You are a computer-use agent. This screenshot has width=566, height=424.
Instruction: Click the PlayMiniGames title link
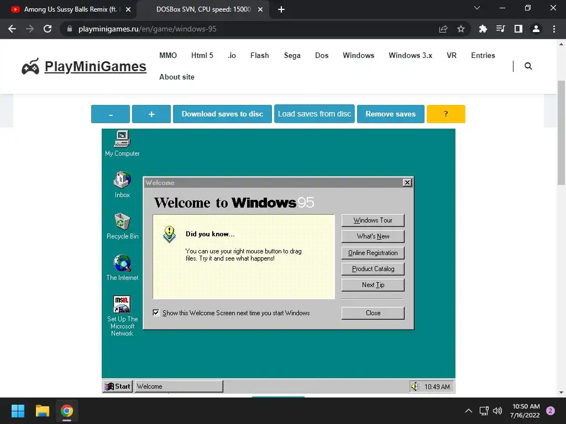(95, 66)
